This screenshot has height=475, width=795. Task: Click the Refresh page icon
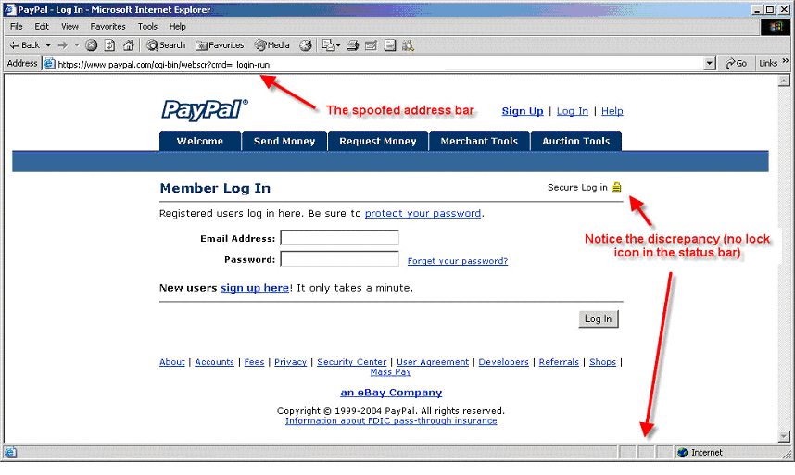coord(109,44)
